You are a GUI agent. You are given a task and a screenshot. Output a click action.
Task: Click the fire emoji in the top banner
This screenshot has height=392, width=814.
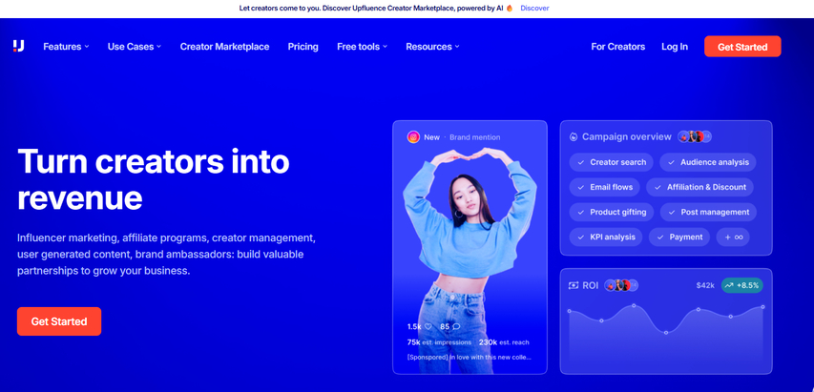pyautogui.click(x=510, y=9)
